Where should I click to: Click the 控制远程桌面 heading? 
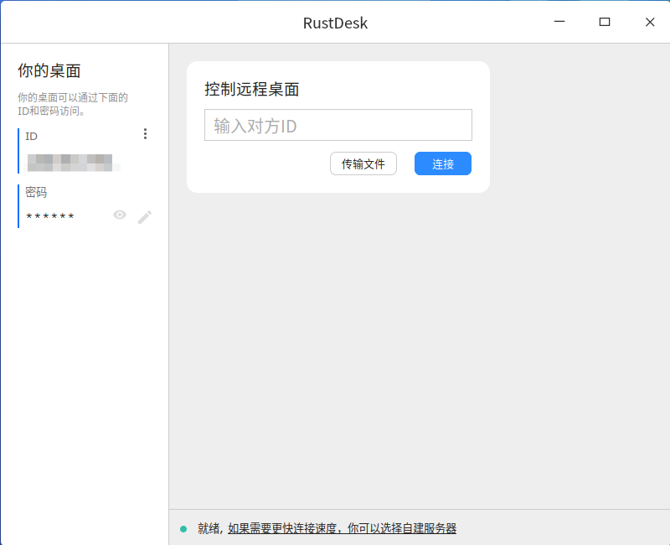(251, 89)
